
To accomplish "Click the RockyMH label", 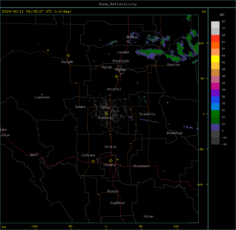I will pos(67,62).
